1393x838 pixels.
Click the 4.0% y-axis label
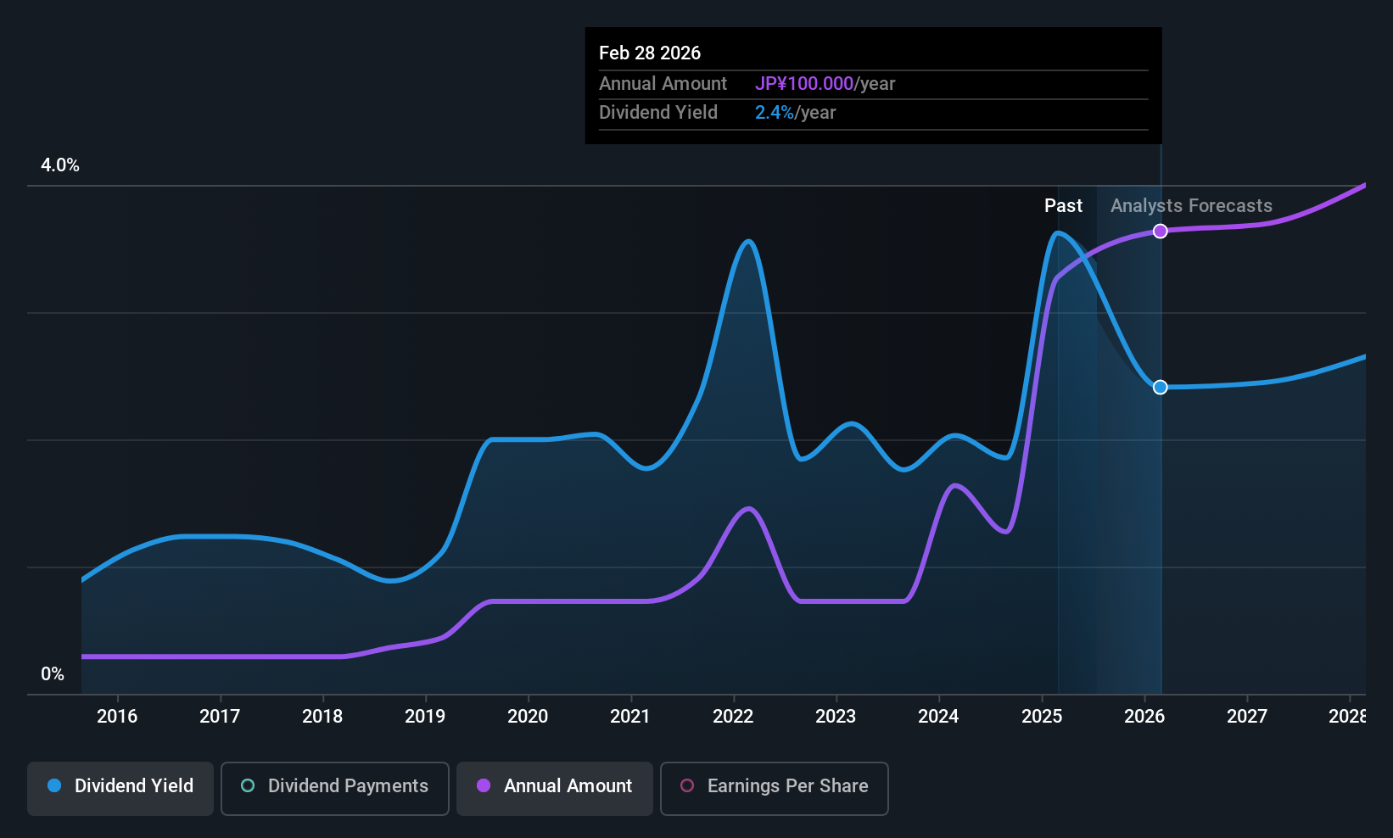(60, 165)
